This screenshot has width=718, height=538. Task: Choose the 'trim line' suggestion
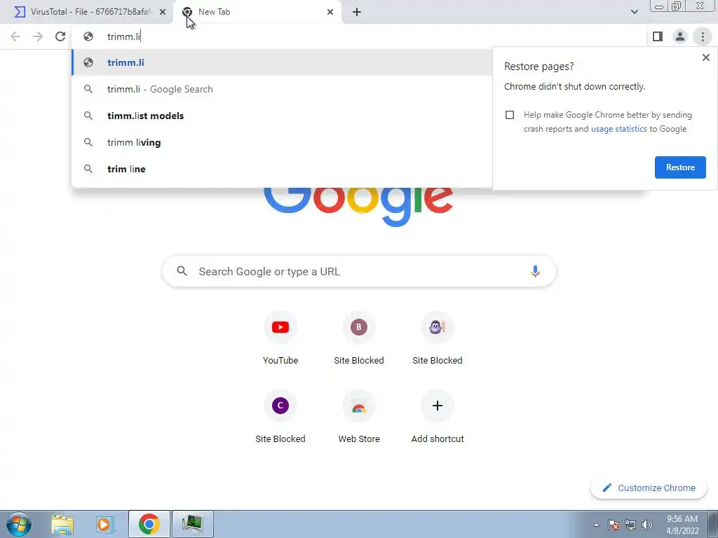pyautogui.click(x=282, y=169)
